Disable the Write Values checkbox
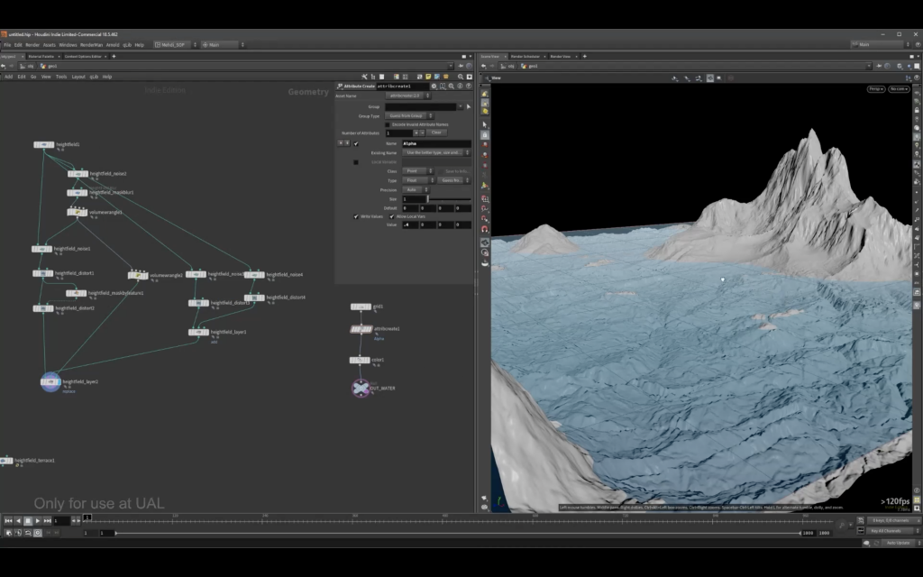The image size is (923, 577). click(x=355, y=216)
